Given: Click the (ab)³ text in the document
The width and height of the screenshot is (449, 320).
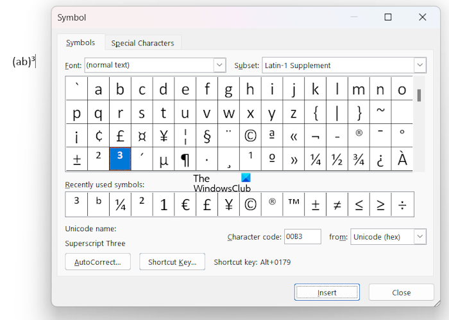Looking at the screenshot, I should click(24, 61).
